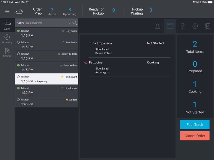Toggle favorite star for Lucy Smith
Viewport: 214px width, 160px height.
coord(63,31)
